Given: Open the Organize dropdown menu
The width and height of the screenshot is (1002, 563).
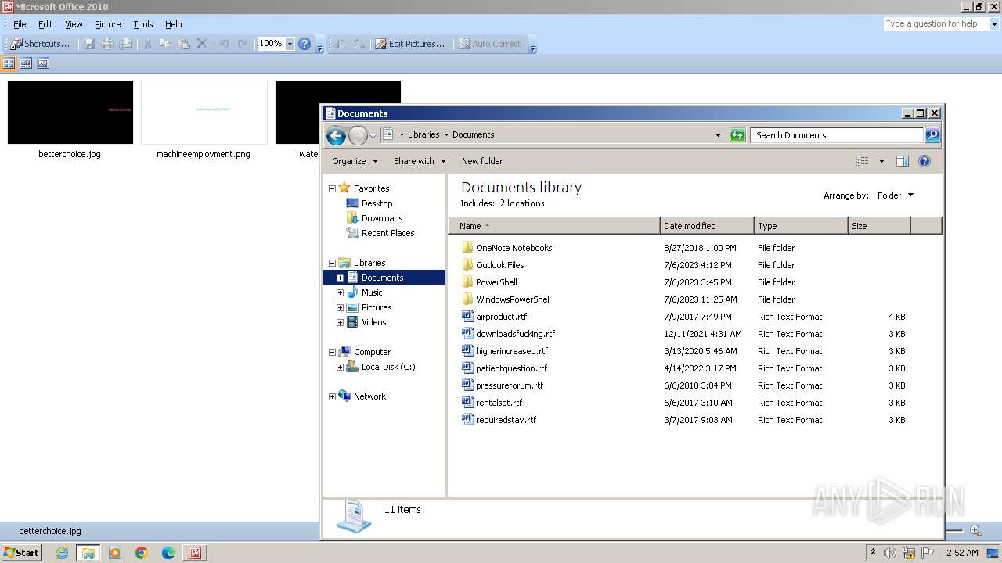Looking at the screenshot, I should coord(355,161).
